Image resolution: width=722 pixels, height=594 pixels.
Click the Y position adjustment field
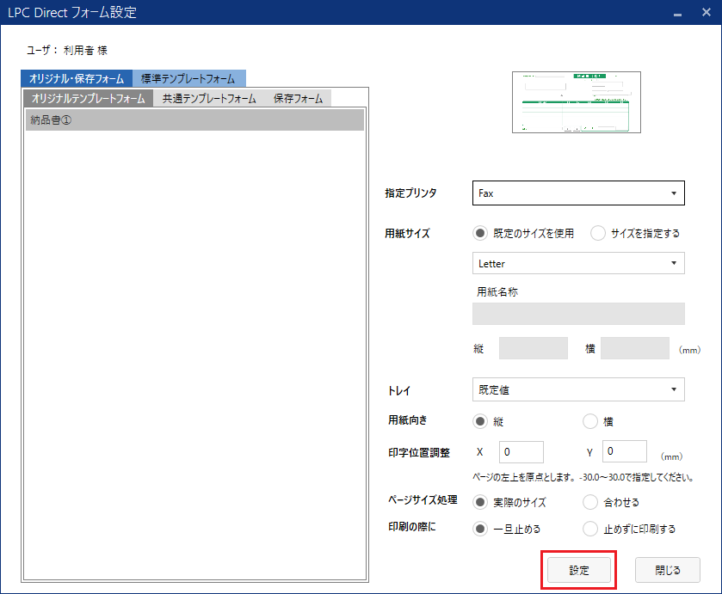click(x=624, y=451)
